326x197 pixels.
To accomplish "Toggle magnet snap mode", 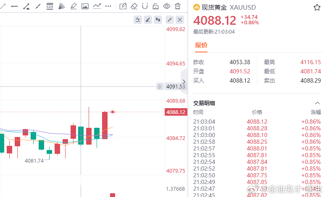I will (145, 6).
